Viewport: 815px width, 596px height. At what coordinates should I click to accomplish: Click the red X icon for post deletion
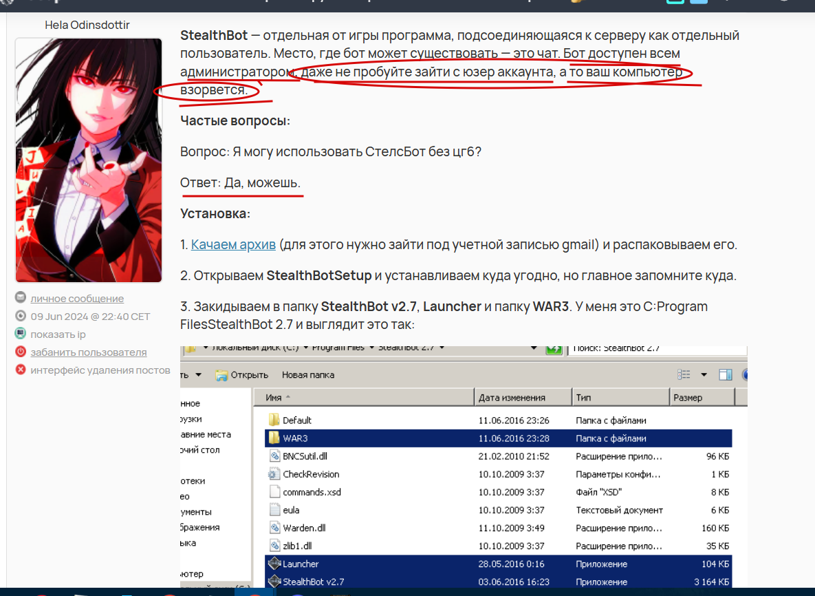tap(20, 370)
